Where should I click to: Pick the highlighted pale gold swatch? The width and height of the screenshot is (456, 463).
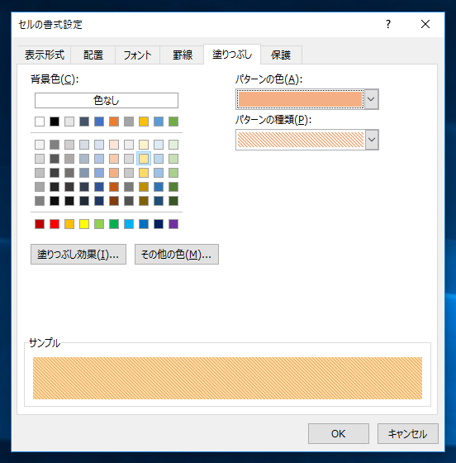click(x=144, y=159)
